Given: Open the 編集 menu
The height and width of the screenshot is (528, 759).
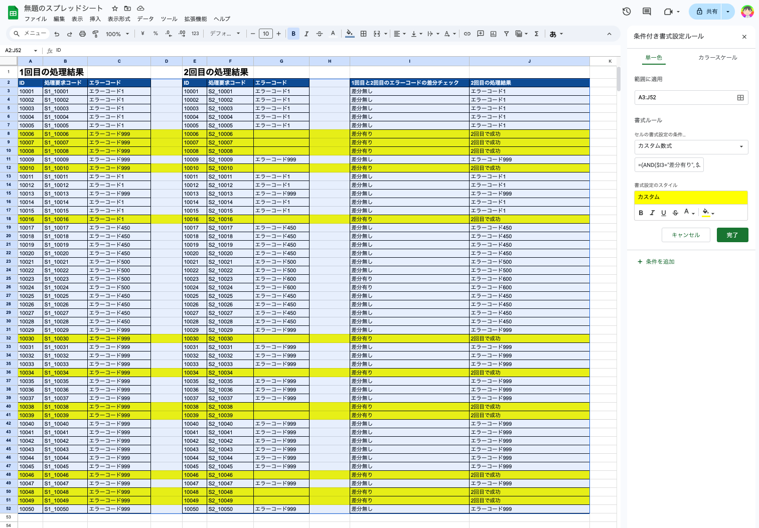Looking at the screenshot, I should coord(59,19).
